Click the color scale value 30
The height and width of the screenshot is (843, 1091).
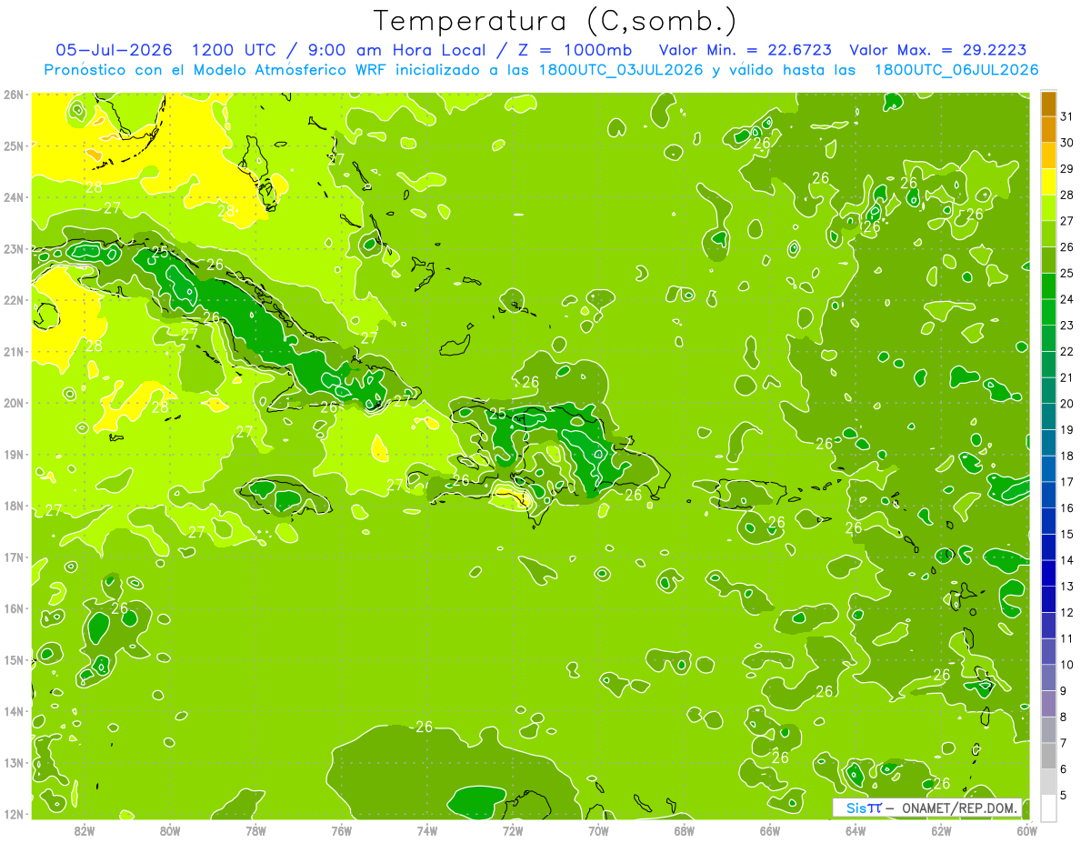point(1067,143)
